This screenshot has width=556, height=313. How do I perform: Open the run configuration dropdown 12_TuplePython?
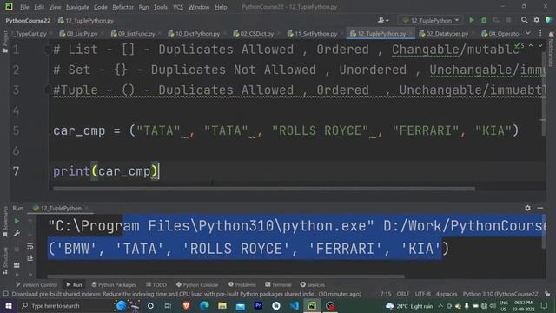click(x=431, y=20)
